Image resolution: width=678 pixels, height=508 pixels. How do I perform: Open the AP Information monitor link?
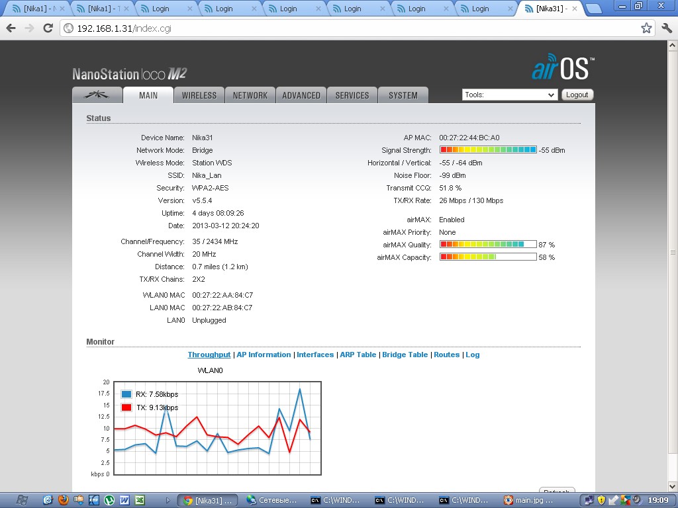[264, 355]
